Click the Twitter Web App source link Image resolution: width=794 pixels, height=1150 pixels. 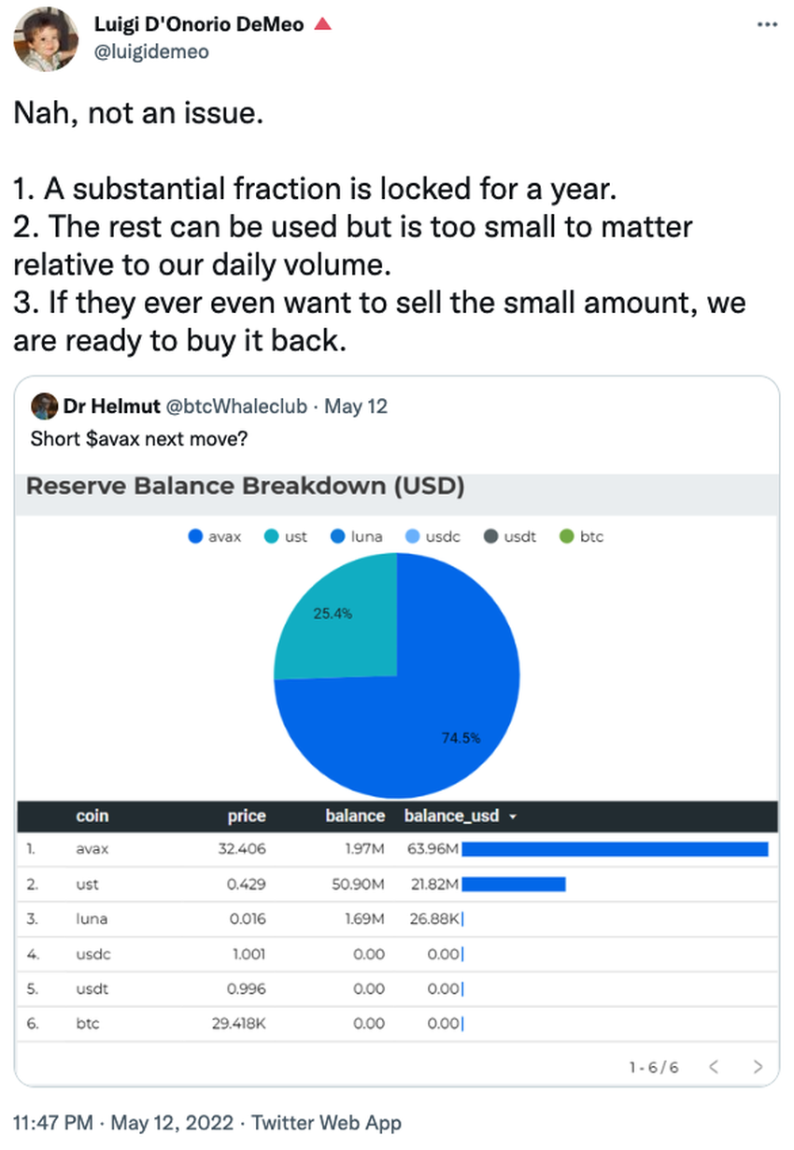(327, 1122)
